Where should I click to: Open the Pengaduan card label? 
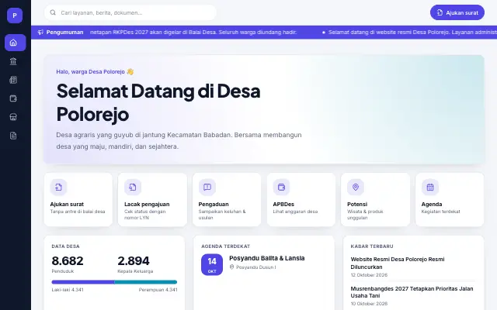214,205
